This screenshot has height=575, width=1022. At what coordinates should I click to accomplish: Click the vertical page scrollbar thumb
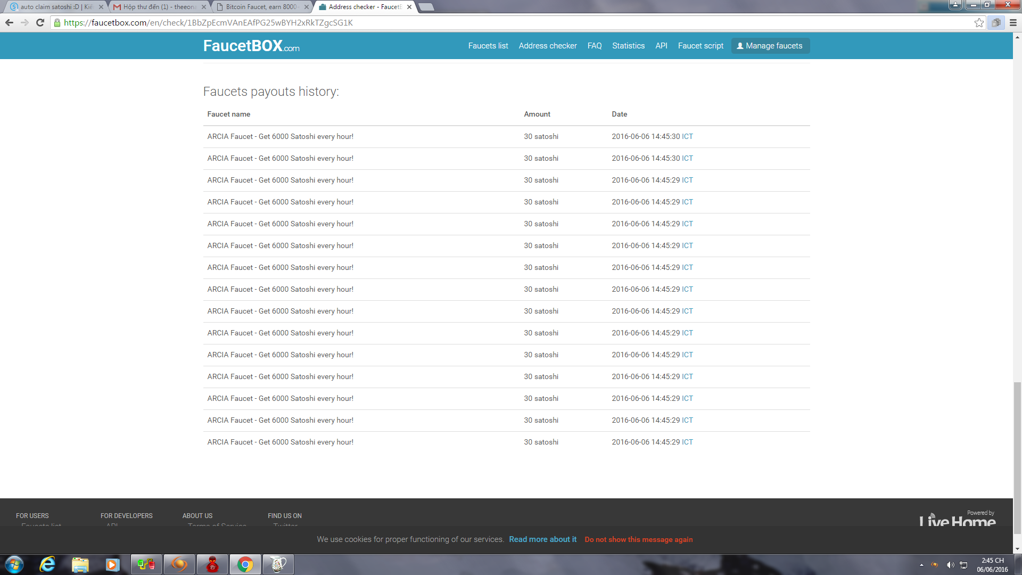click(1017, 457)
